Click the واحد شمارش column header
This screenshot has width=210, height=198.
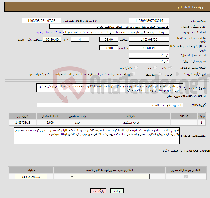77,116
